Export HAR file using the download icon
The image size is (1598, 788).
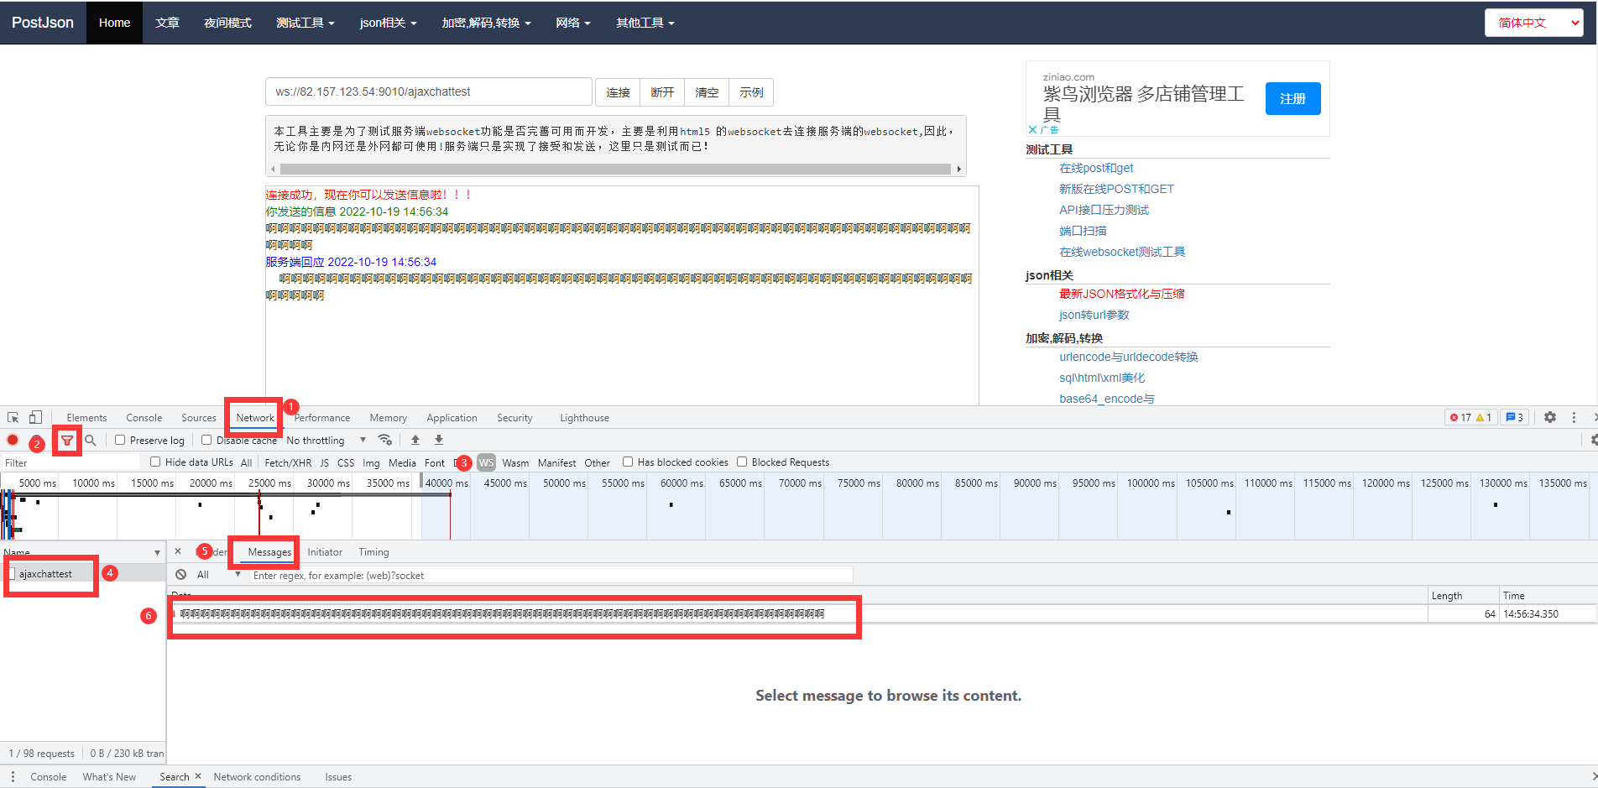(x=438, y=439)
